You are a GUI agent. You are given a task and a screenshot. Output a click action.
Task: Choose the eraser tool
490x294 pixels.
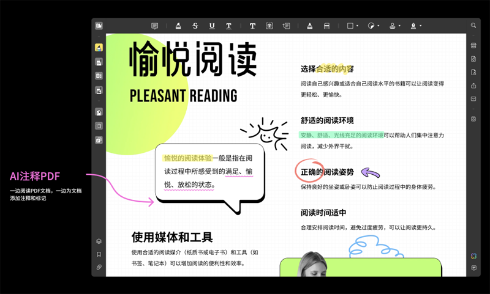click(326, 26)
